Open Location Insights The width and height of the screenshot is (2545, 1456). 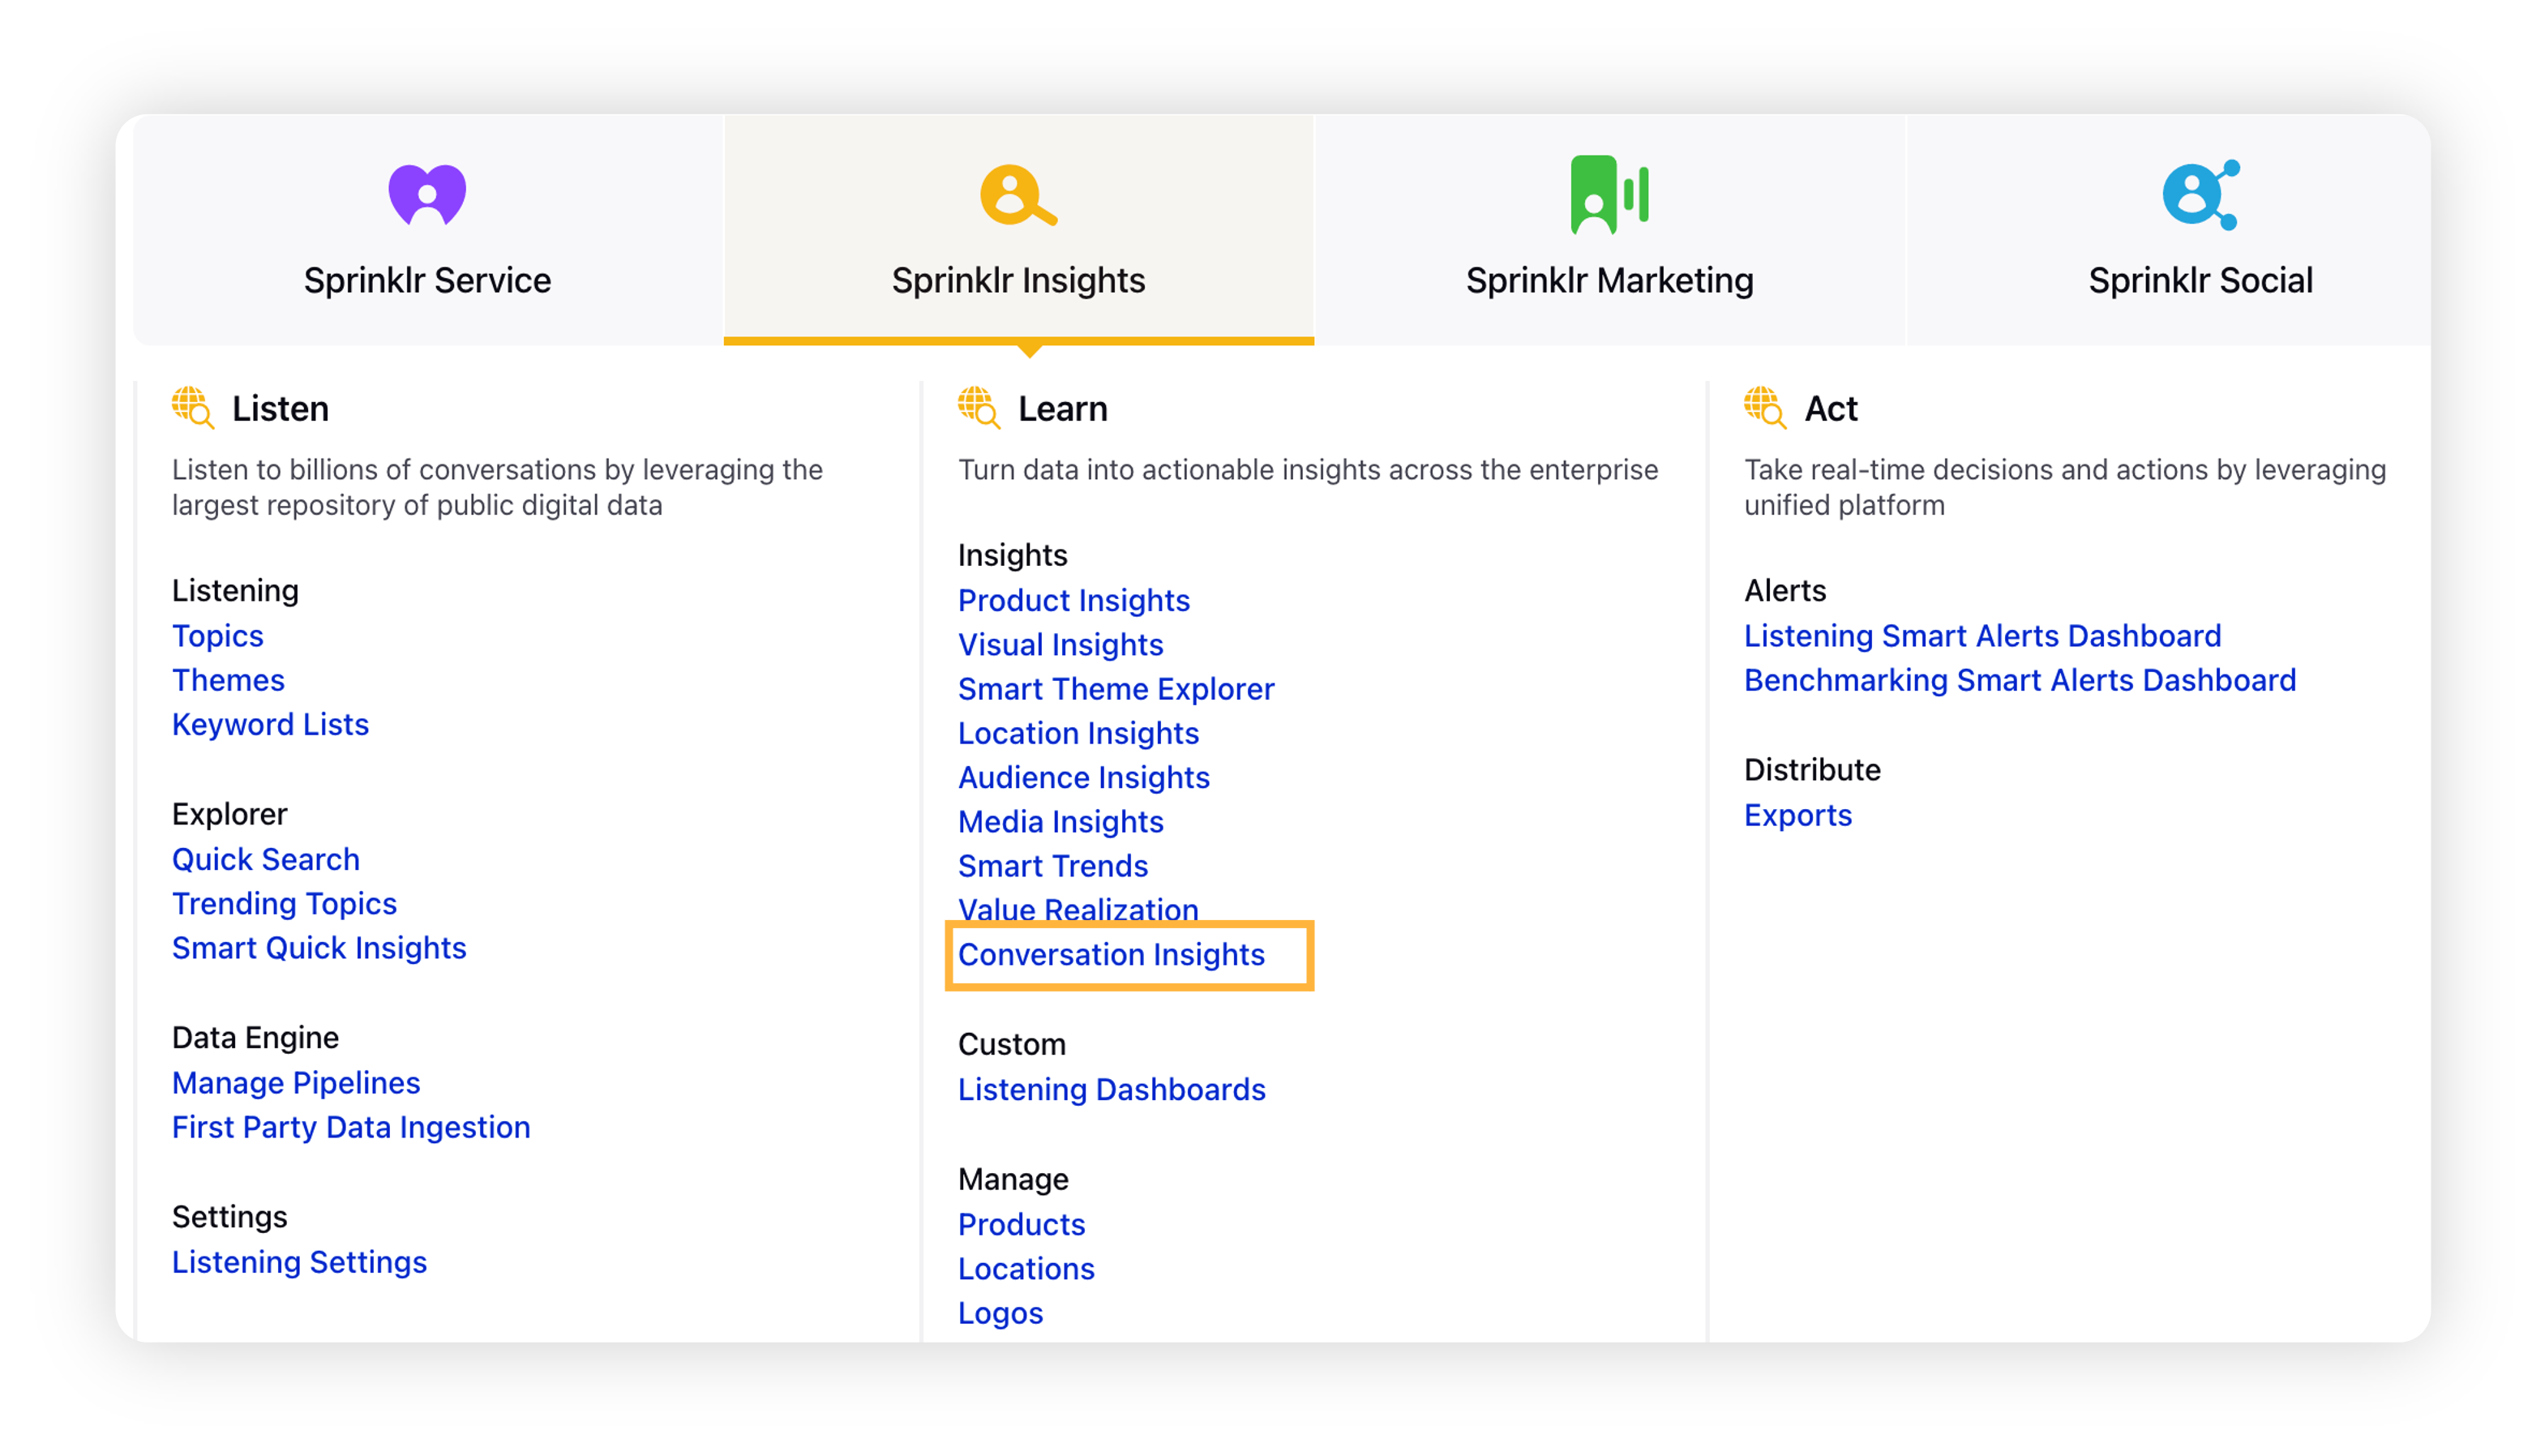coord(1078,733)
